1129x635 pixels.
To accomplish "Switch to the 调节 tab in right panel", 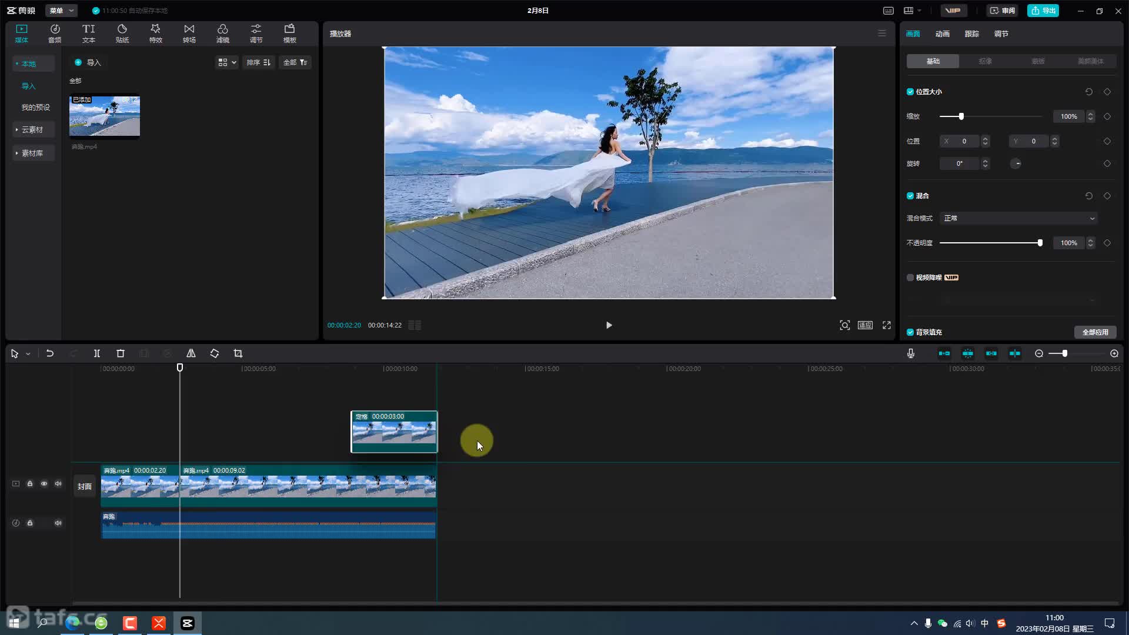I will [x=1001, y=34].
